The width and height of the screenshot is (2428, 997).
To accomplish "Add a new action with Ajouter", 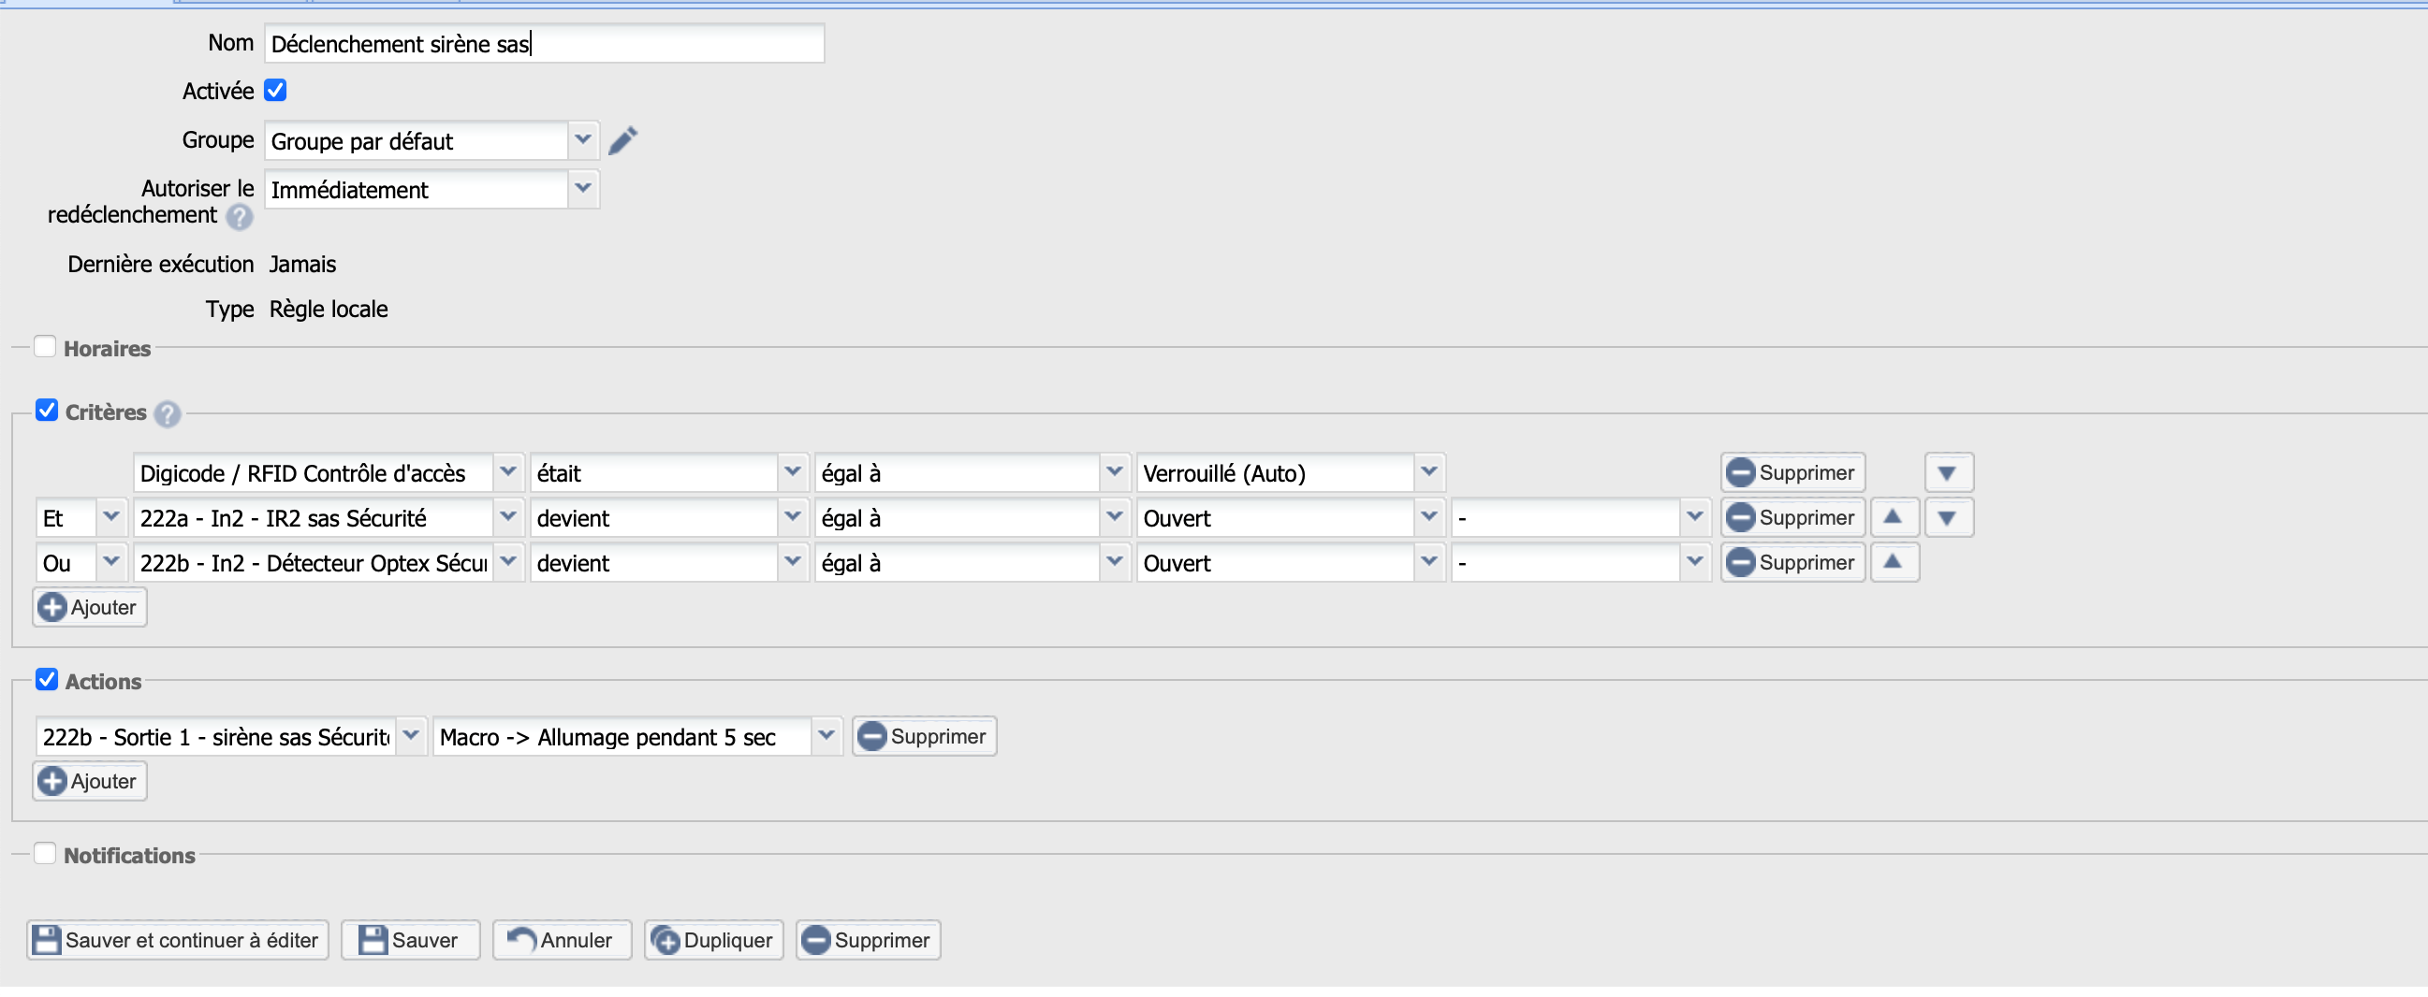I will (x=91, y=782).
